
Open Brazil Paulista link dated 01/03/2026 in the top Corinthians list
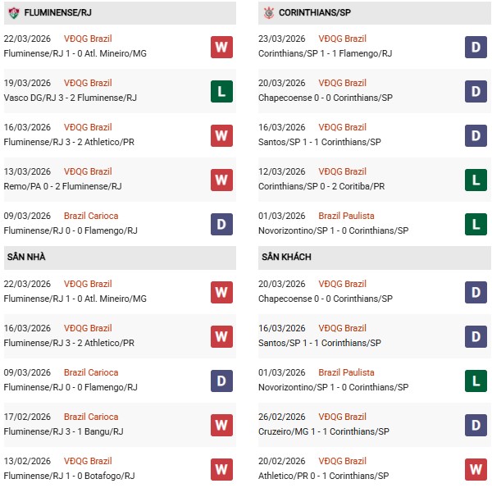[x=348, y=216]
